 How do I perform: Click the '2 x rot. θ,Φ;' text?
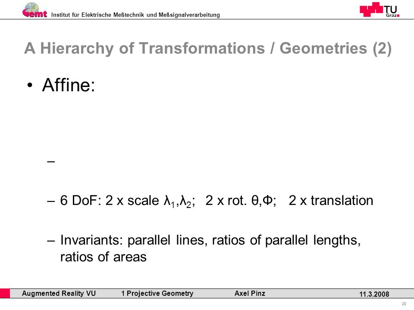click(241, 200)
